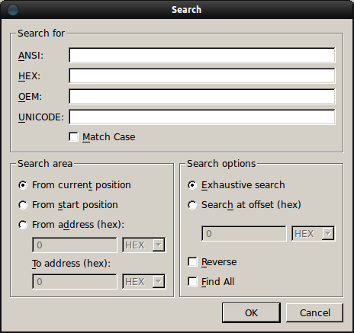Open the From address HEX dropdown
Screen dimensions: 354x333
point(144,245)
